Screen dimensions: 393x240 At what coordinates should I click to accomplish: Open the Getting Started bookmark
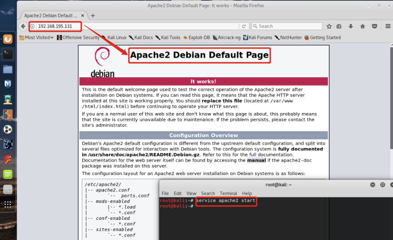(x=322, y=38)
